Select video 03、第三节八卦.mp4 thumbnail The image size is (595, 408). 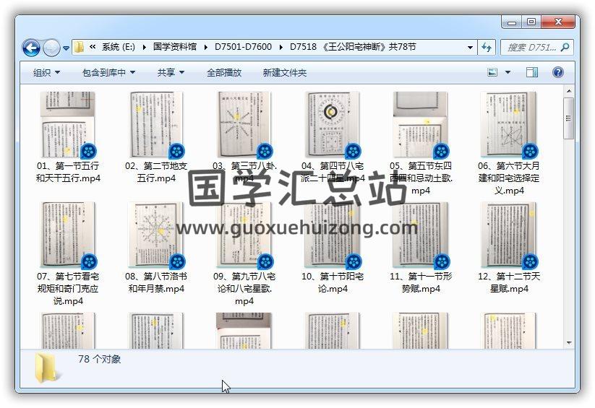pyautogui.click(x=244, y=124)
